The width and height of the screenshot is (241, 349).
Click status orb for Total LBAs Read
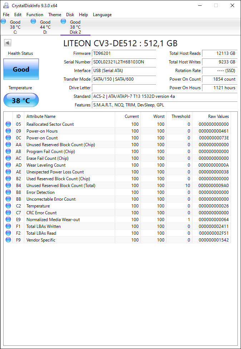tap(8, 233)
